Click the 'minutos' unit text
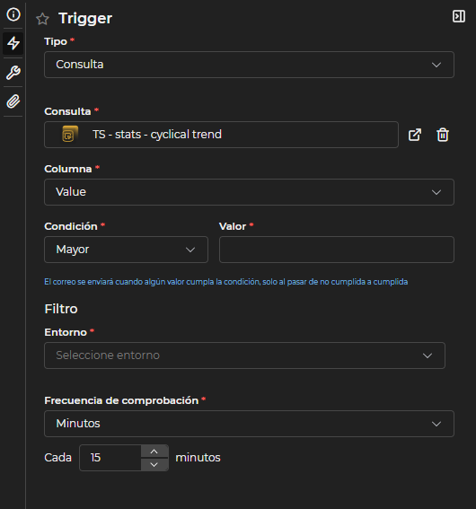Viewport: 476px width, 509px height. 198,458
